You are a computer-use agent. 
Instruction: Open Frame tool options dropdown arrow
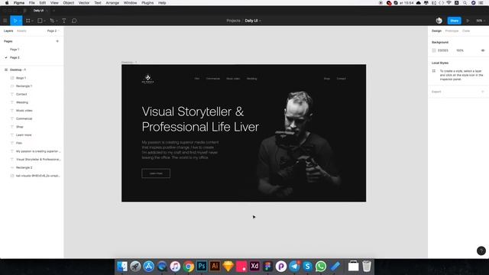click(x=32, y=21)
